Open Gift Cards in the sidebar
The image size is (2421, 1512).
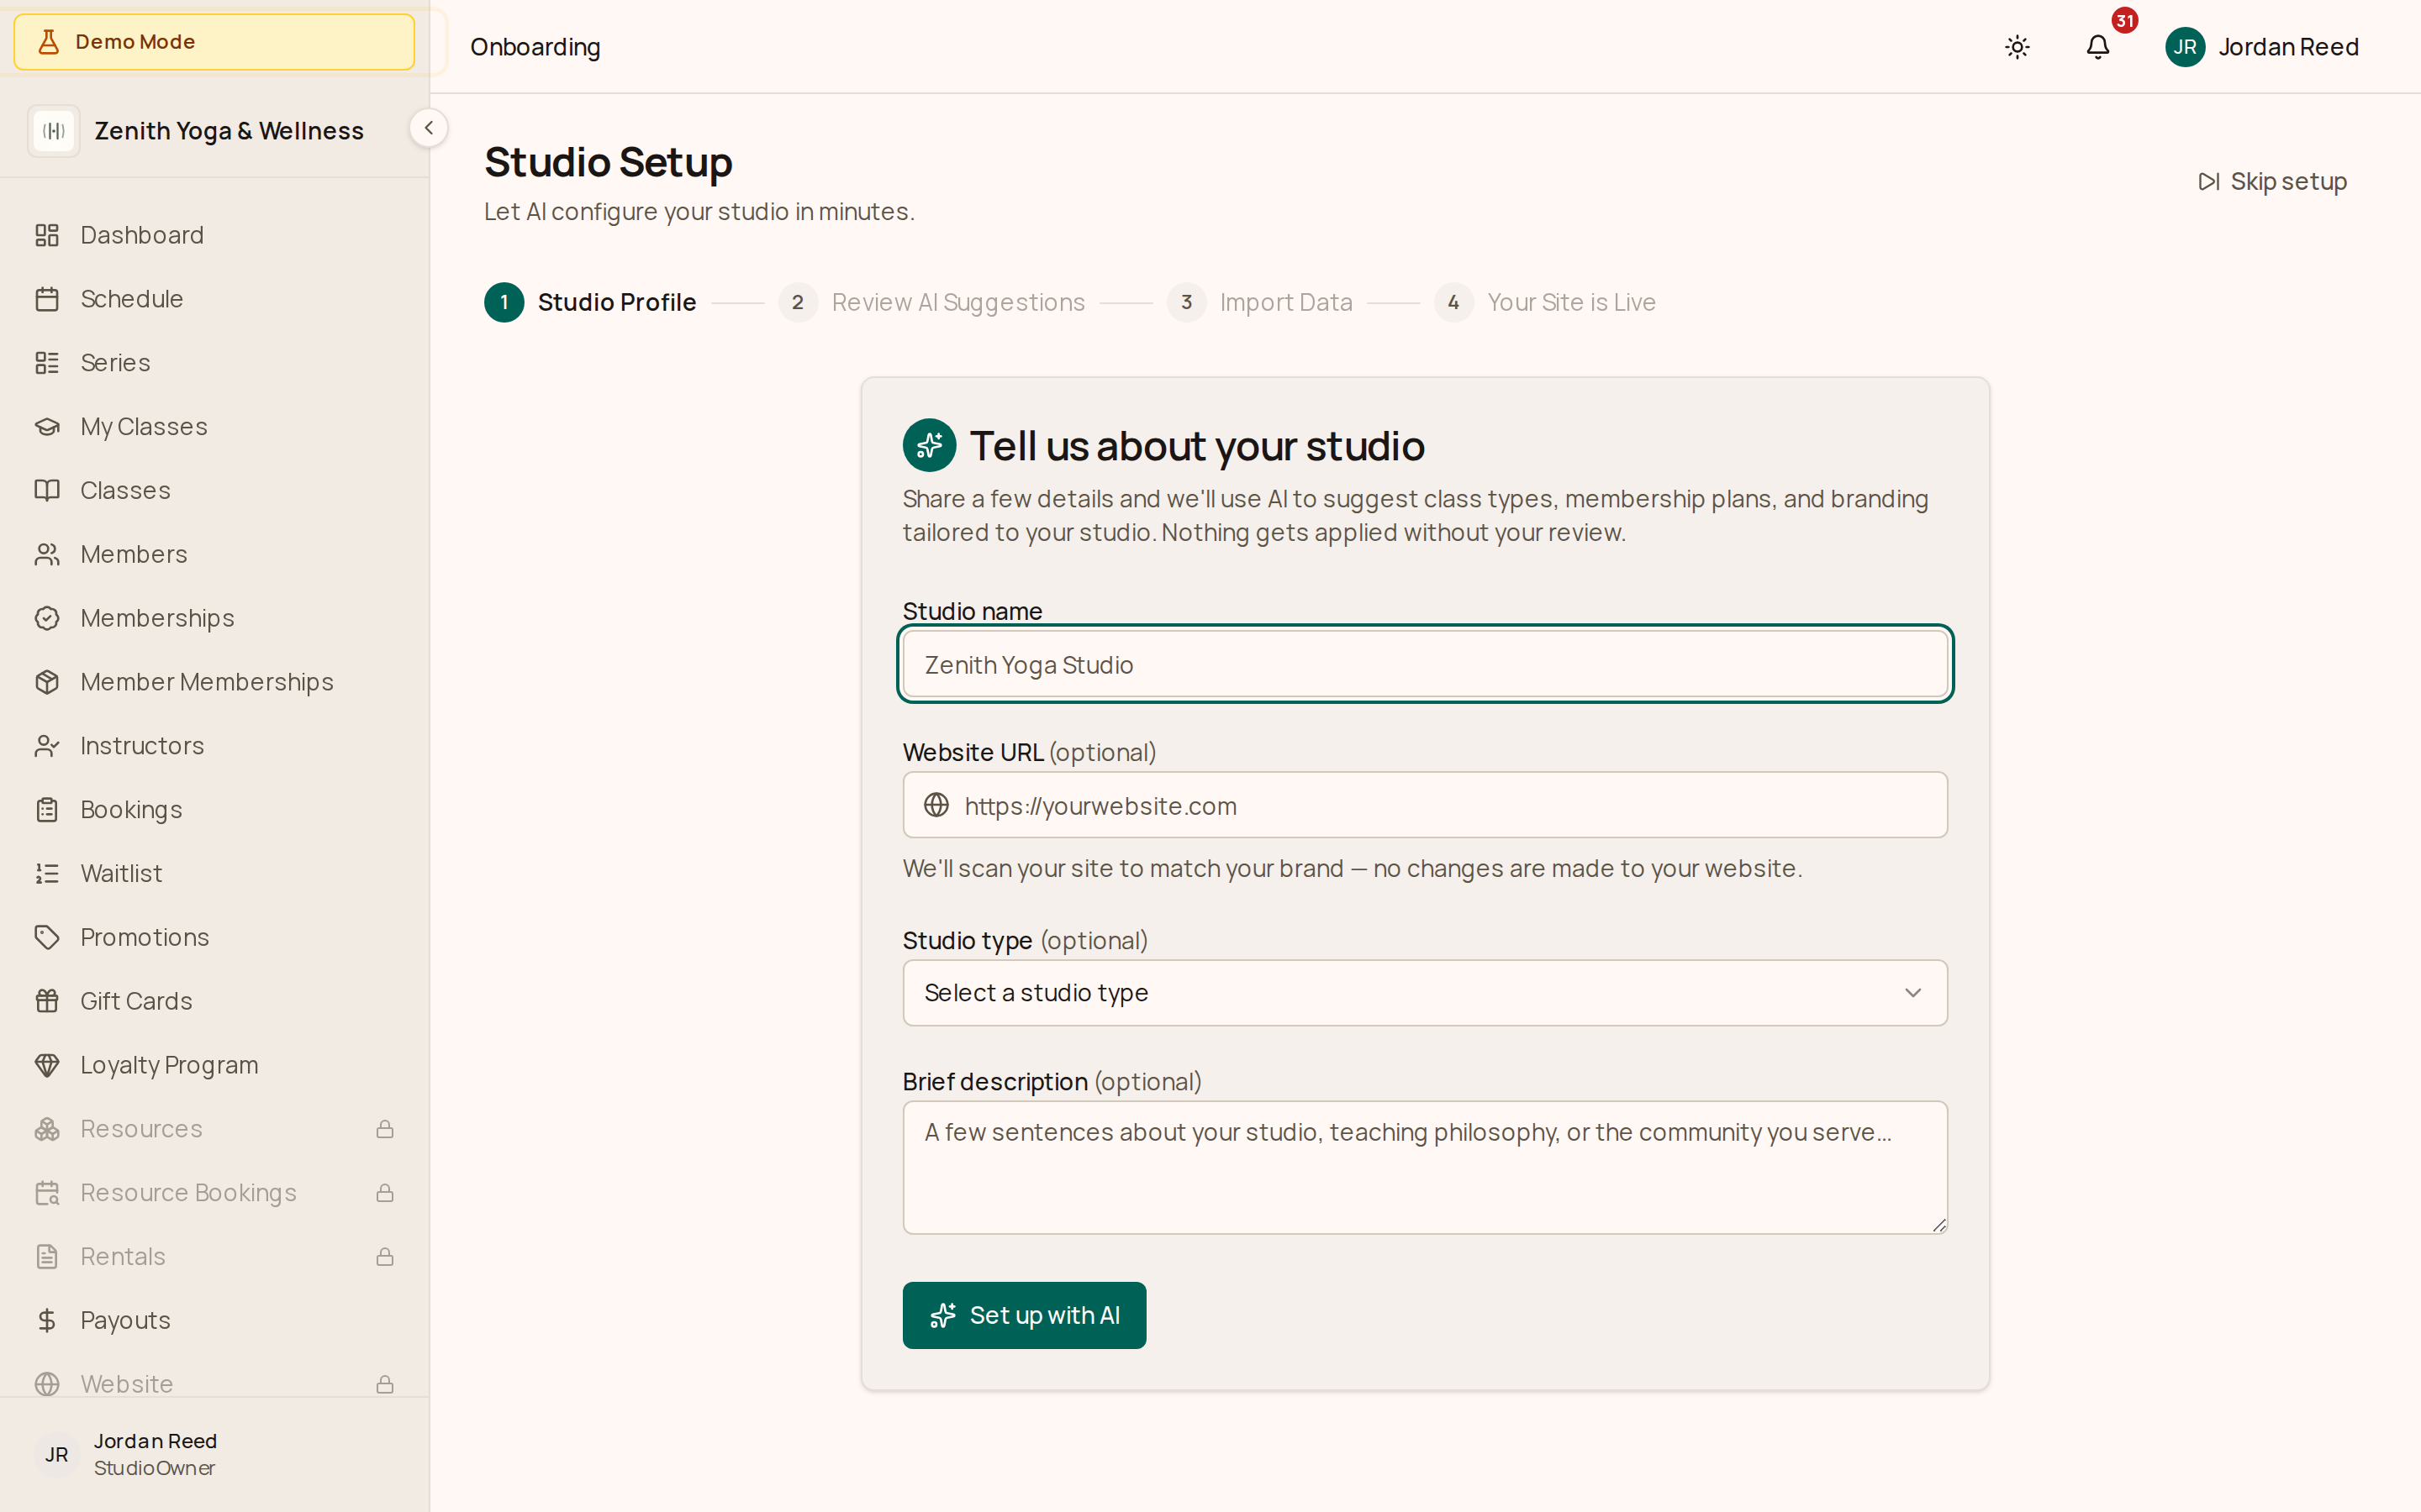point(136,1001)
